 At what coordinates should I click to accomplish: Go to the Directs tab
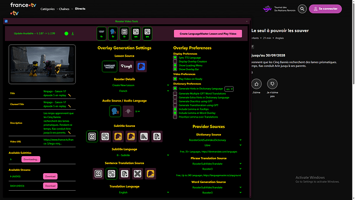coord(80,9)
